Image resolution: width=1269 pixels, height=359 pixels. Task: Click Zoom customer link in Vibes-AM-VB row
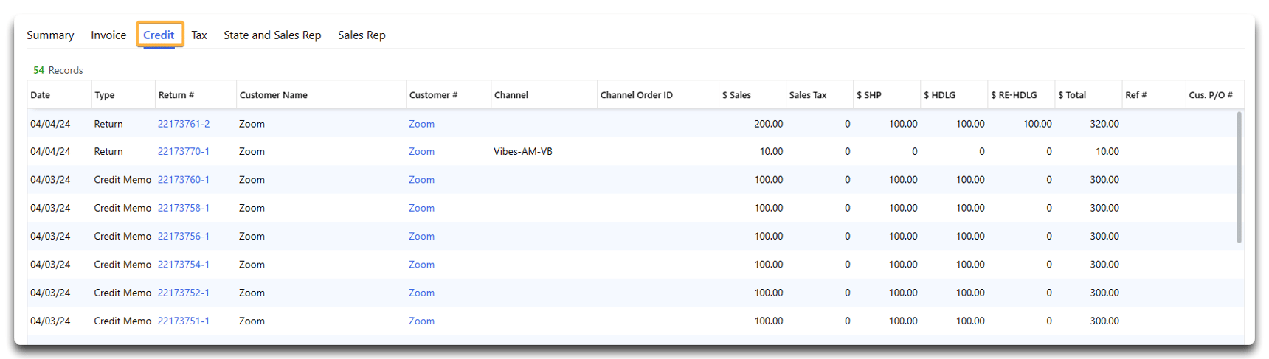point(421,152)
